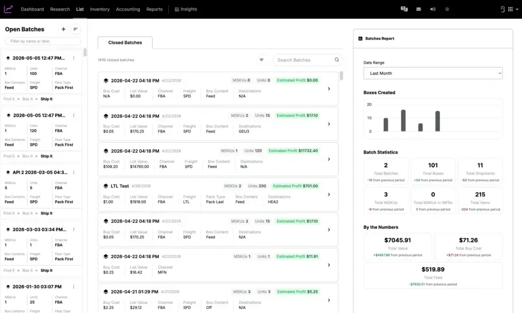522x313 pixels.
Task: Click Find It on the 120 units batch
Action: 9,156
